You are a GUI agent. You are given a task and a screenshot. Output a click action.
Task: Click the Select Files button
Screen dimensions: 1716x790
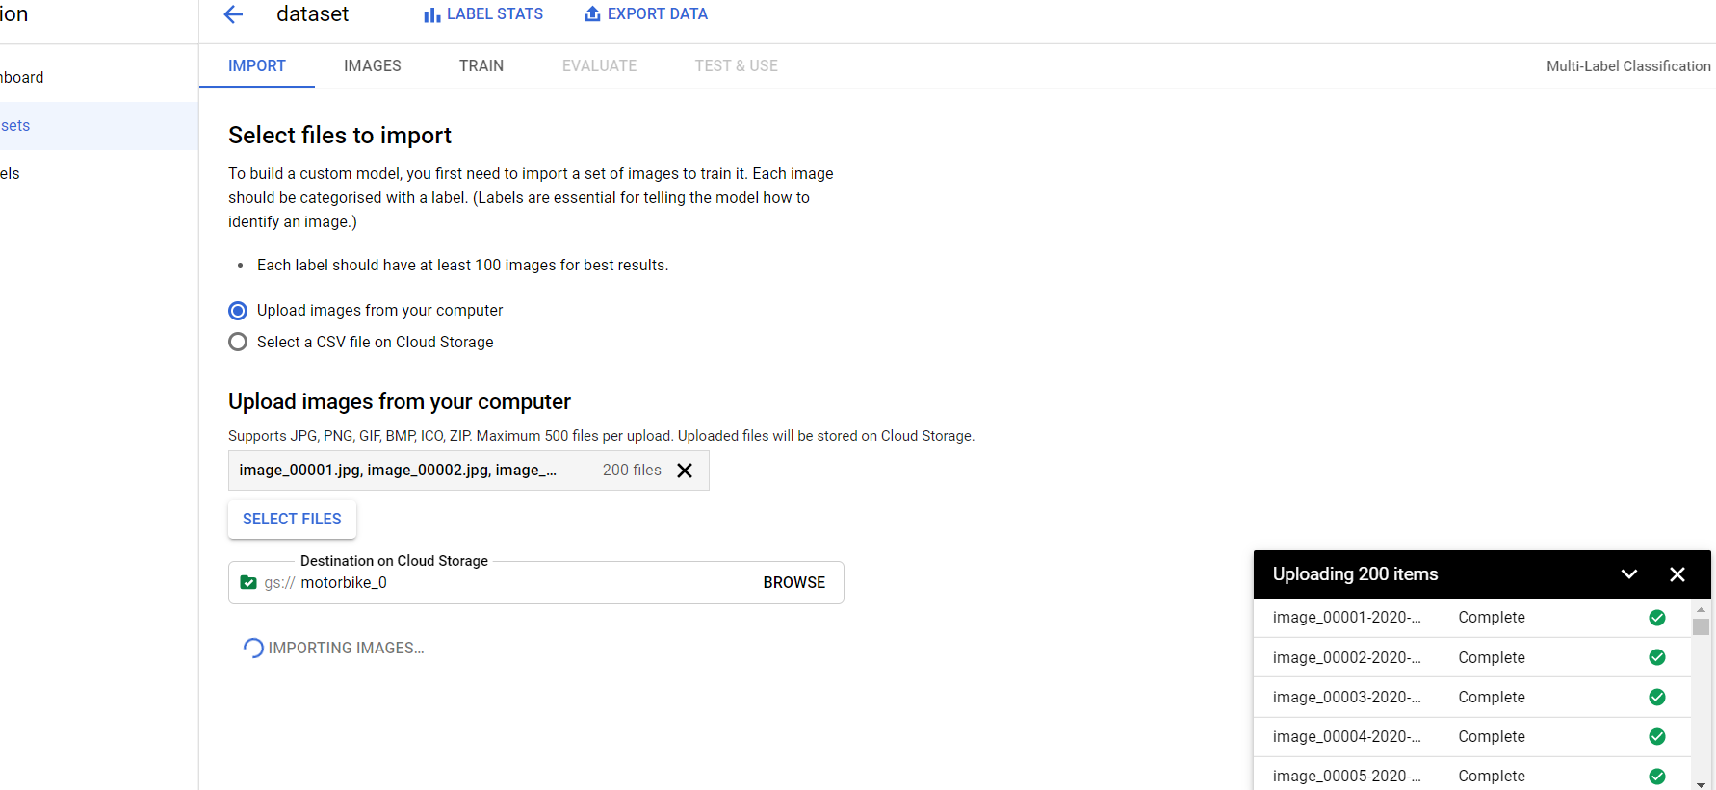coord(292,520)
